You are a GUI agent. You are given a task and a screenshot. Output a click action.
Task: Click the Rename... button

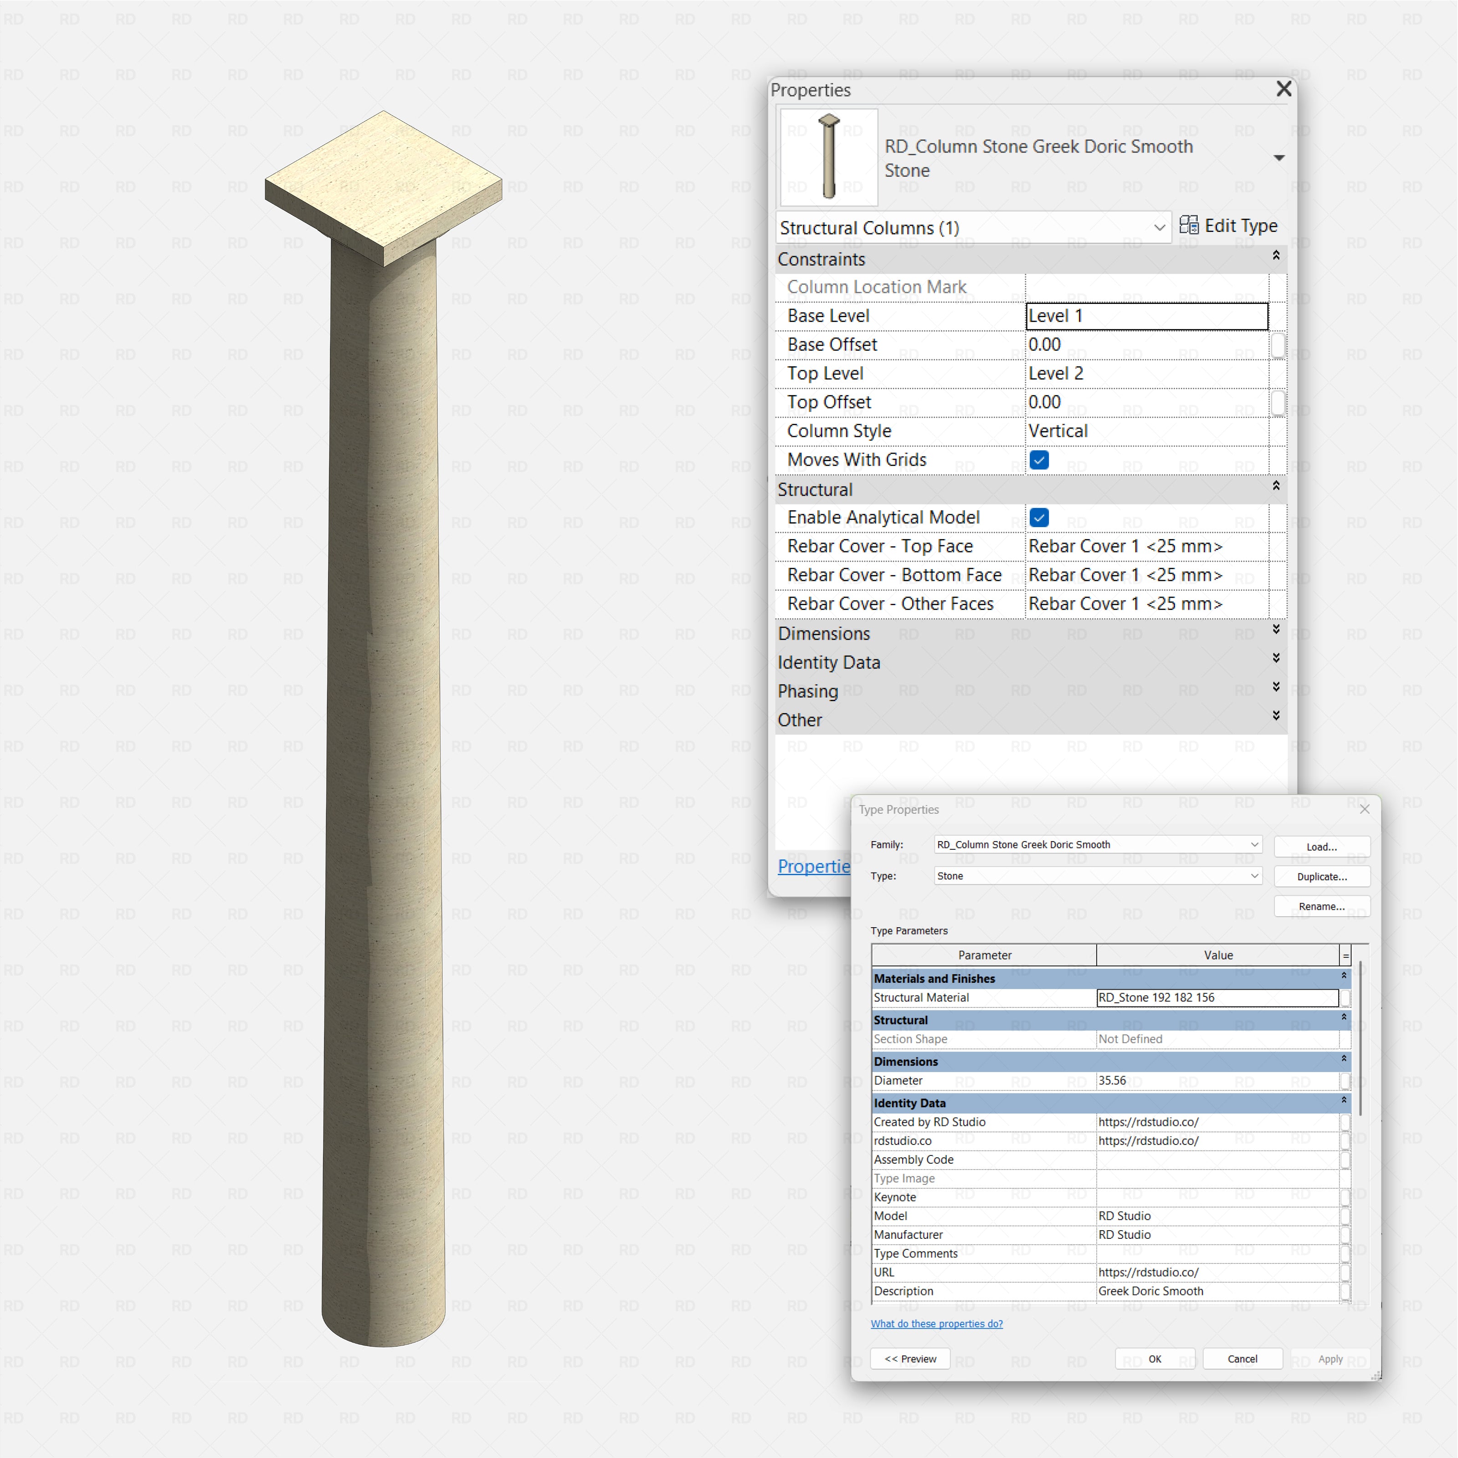pos(1321,906)
